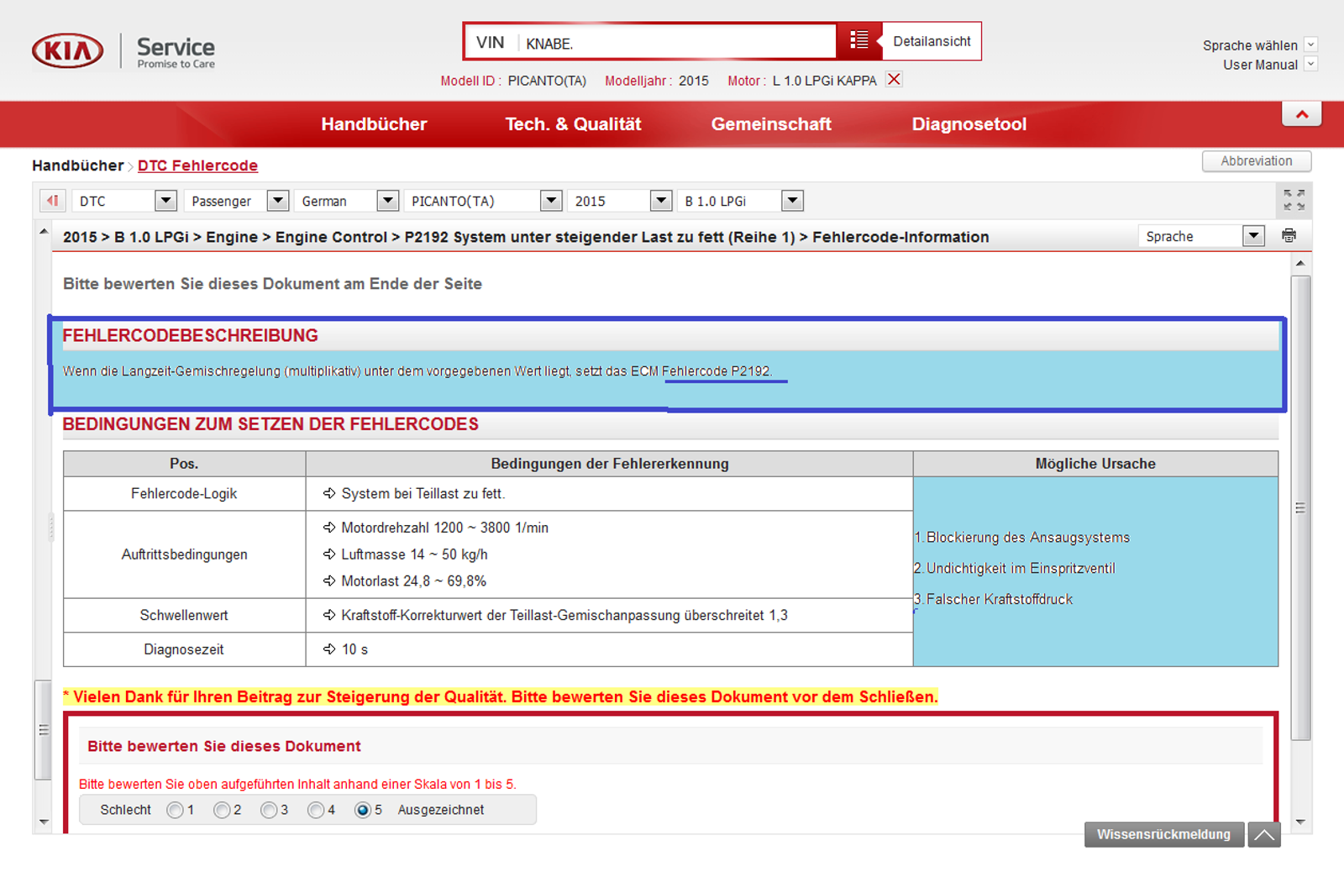Image resolution: width=1344 pixels, height=888 pixels.
Task: Open the Handbücher menu
Action: 374,124
